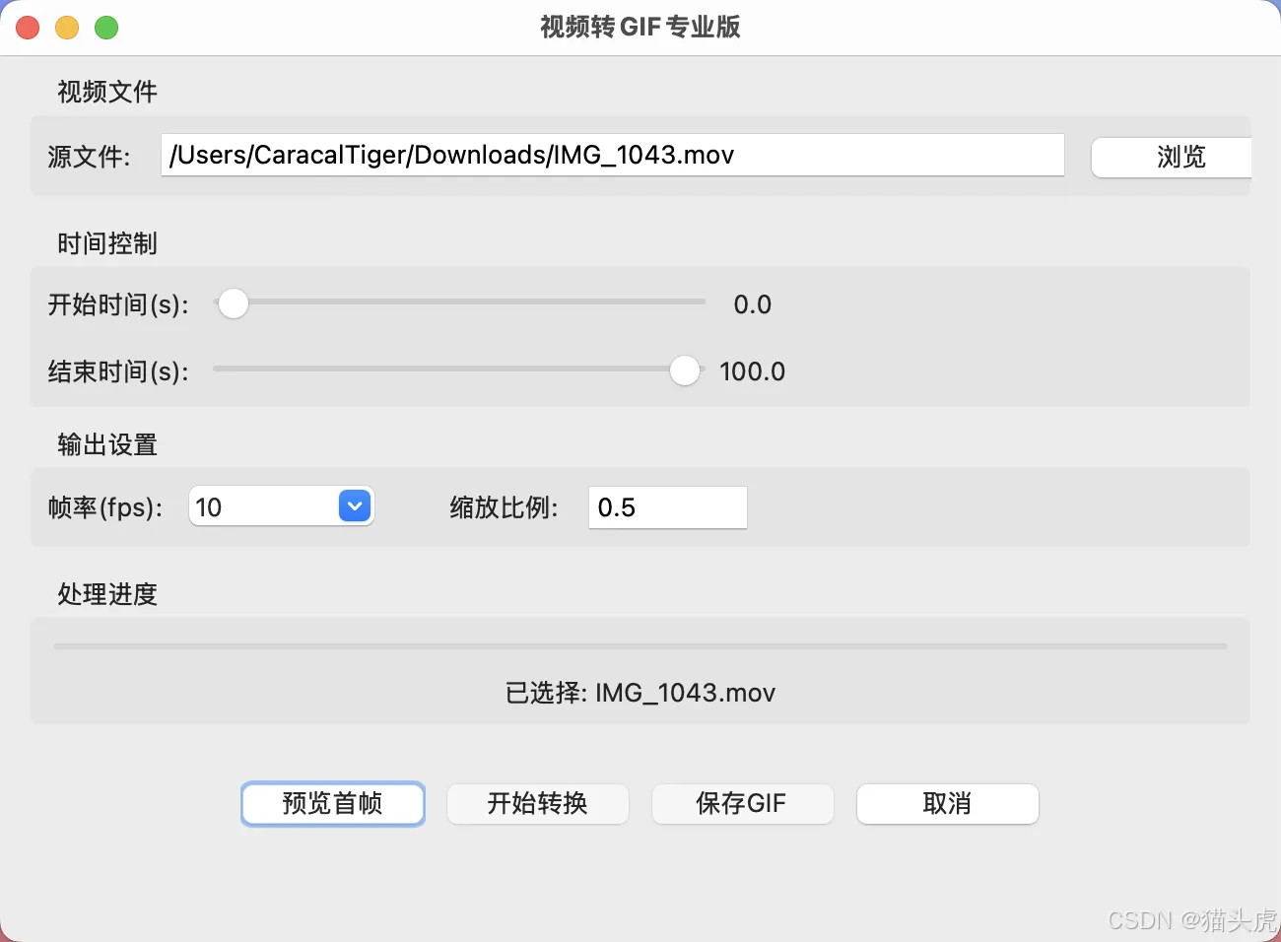Click the 结束时间 slider handle
Image resolution: width=1281 pixels, height=942 pixels.
tap(685, 370)
